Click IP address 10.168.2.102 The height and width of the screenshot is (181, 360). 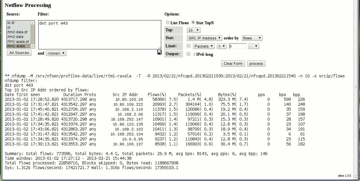(x=129, y=129)
